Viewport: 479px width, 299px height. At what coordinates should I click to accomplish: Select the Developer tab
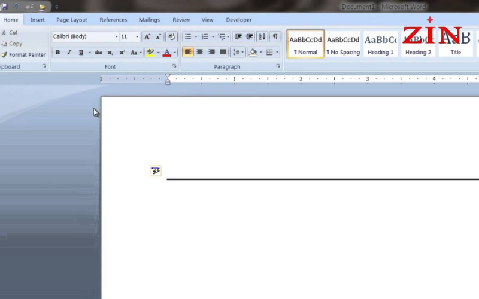click(238, 20)
